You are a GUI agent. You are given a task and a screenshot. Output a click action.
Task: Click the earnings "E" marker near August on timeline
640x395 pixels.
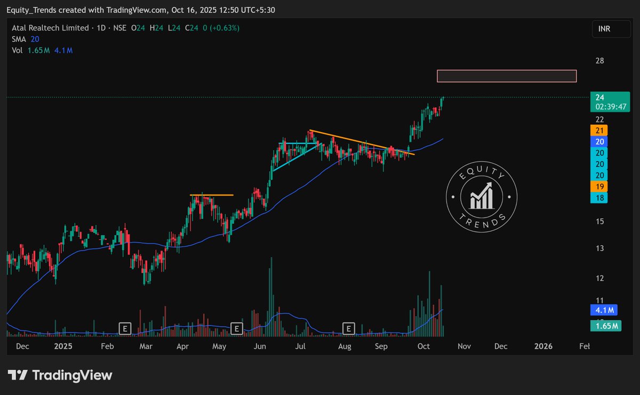(x=348, y=328)
